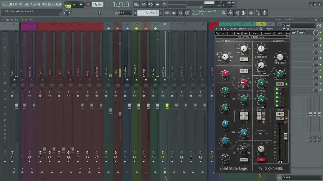Toggle the ANALOG on/off switch
Image resolution: width=323 pixels, height=181 pixels.
point(261,134)
